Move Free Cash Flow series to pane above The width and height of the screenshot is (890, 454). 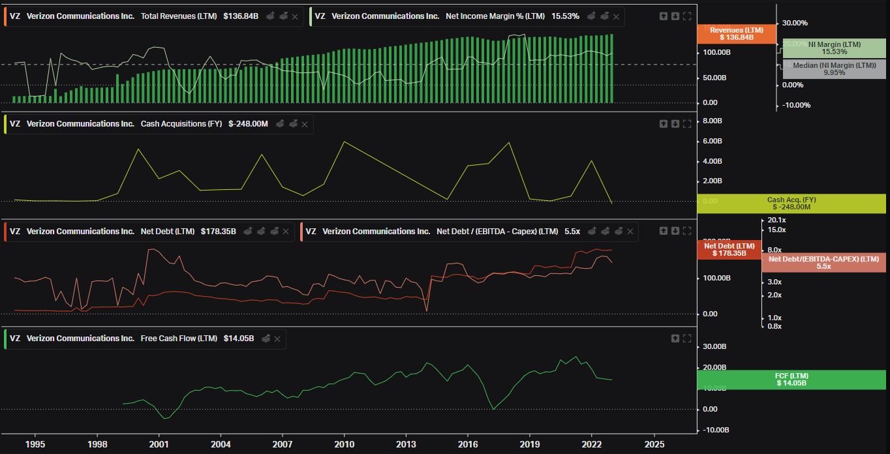coord(266,339)
